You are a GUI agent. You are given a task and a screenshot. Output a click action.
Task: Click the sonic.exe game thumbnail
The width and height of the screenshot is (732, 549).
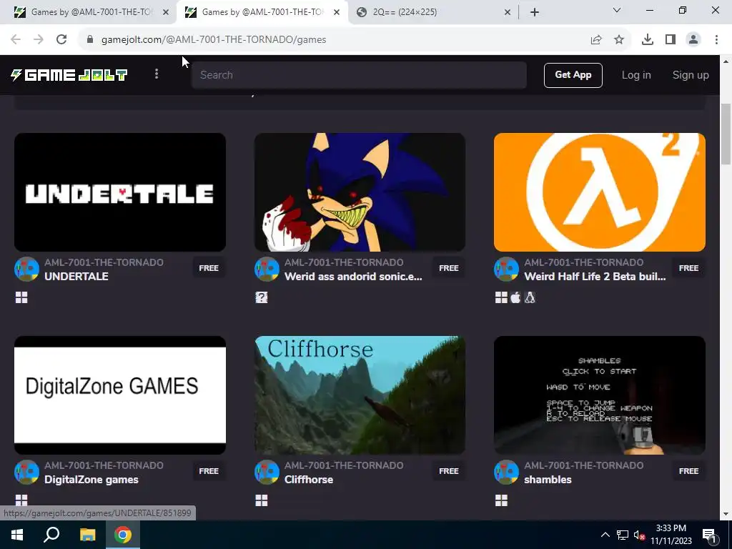(x=360, y=192)
